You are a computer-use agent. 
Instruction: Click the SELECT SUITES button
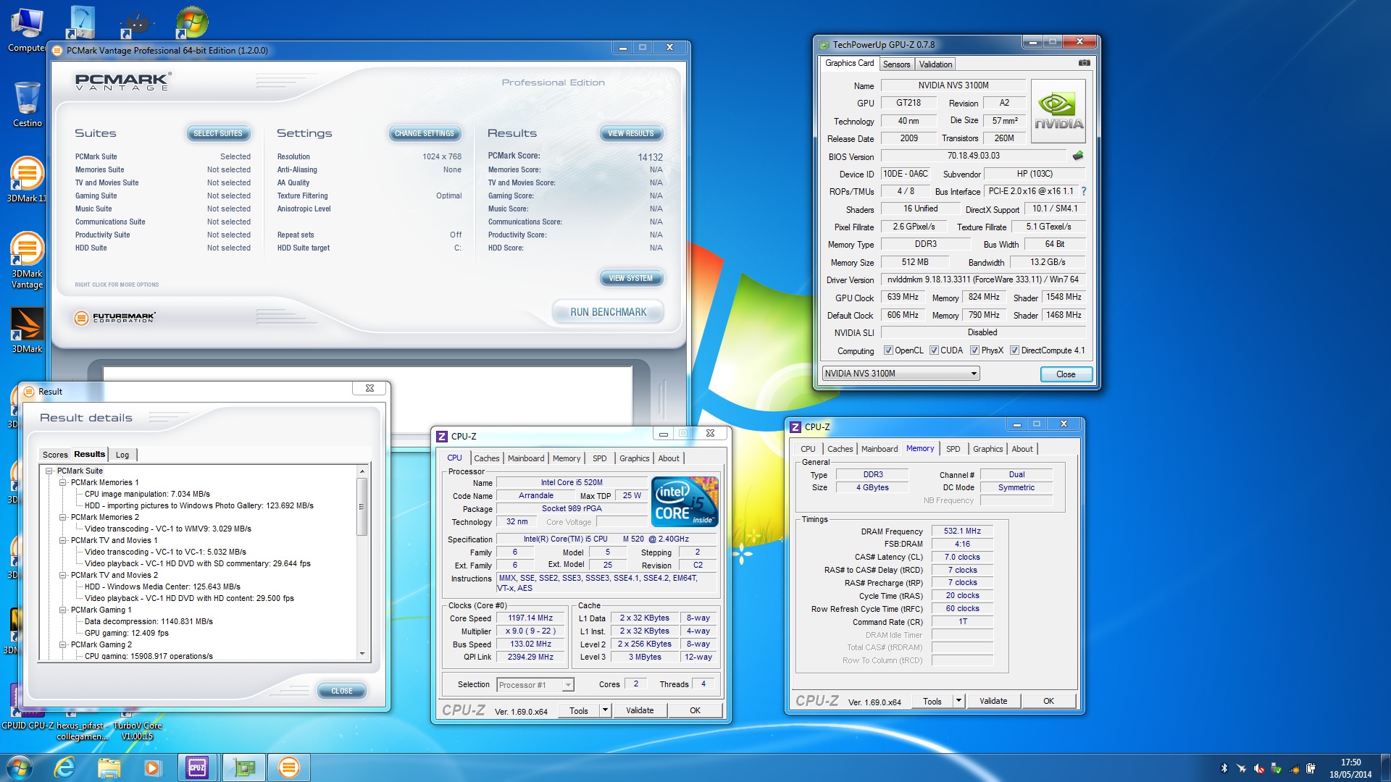(x=217, y=133)
